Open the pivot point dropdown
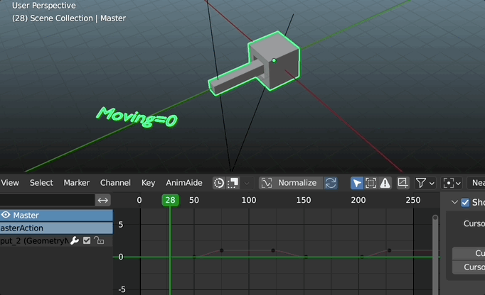Screen dimensions: 485x295 (x=452, y=183)
